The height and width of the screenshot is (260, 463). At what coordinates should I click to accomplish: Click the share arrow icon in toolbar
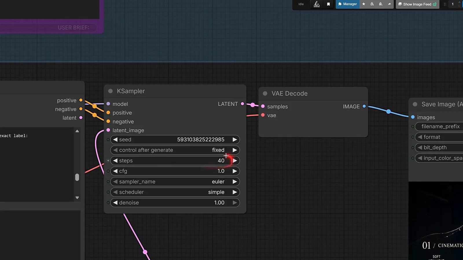[x=389, y=4]
